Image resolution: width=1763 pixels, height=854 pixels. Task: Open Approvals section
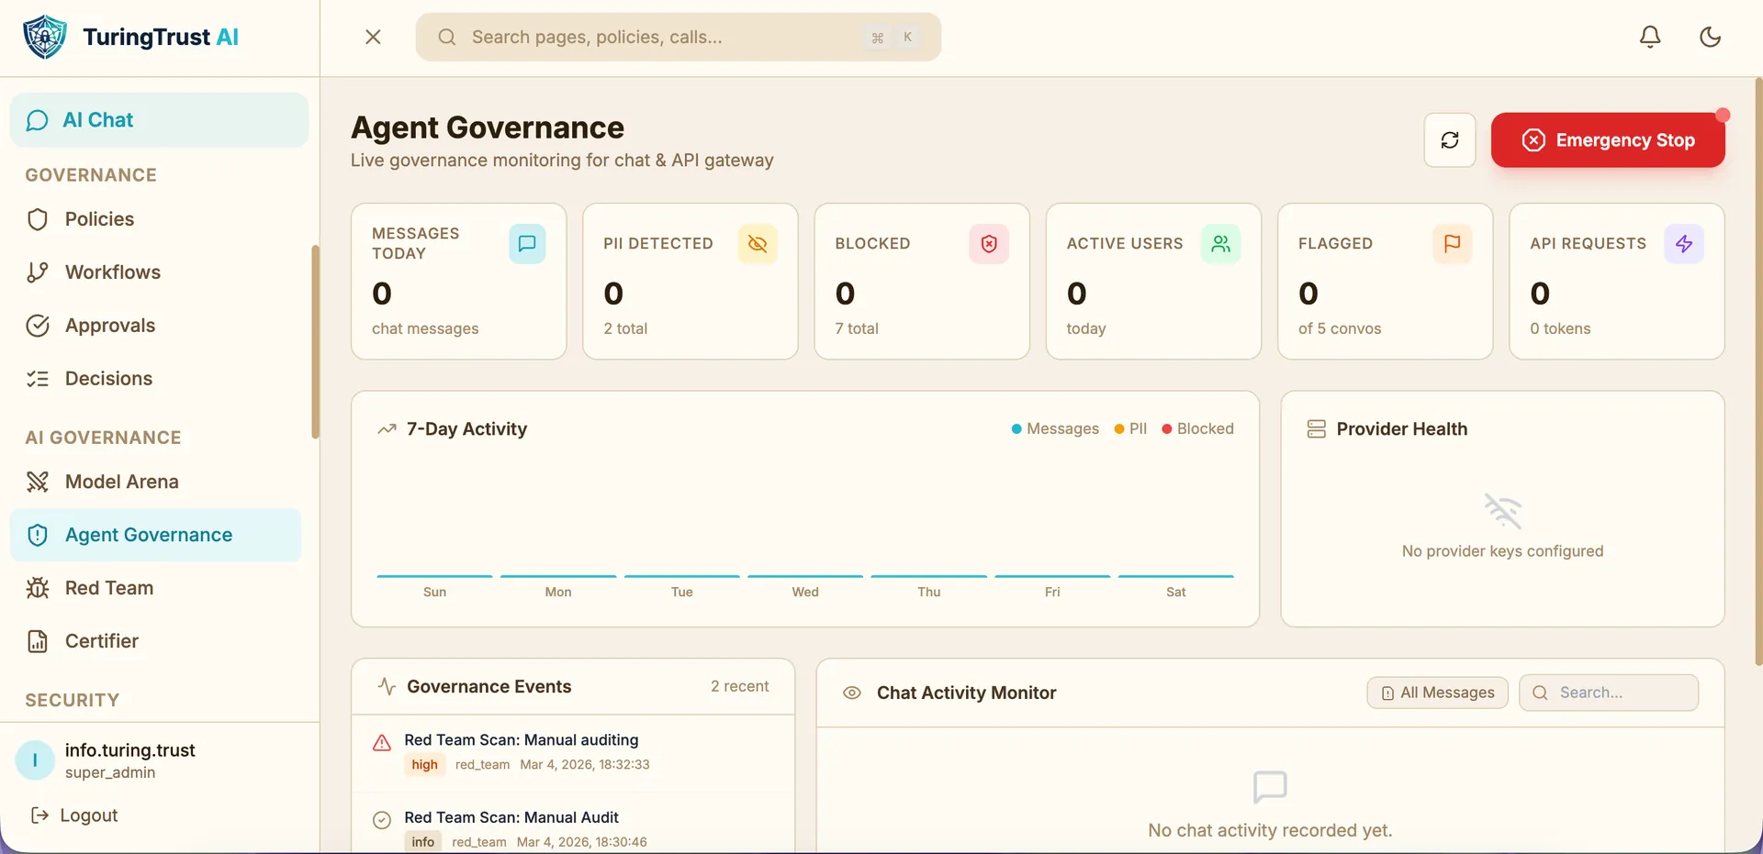pyautogui.click(x=156, y=326)
